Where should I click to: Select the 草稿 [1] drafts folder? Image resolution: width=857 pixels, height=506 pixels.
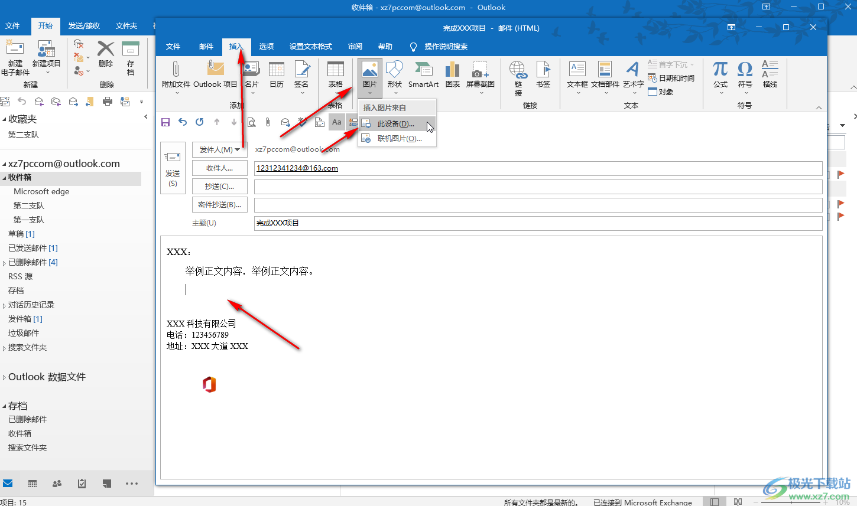point(21,234)
